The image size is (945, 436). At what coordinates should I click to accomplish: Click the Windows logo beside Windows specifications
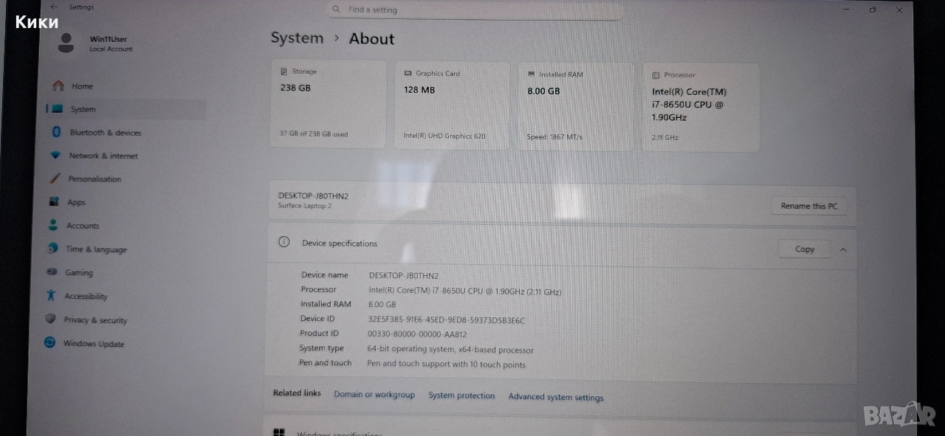coord(280,433)
